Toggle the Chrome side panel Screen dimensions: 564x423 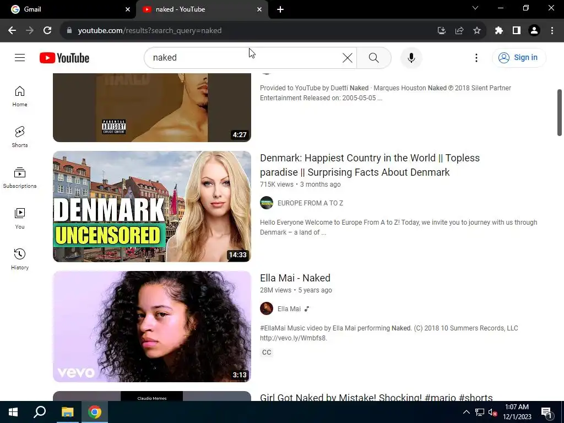[x=517, y=31]
